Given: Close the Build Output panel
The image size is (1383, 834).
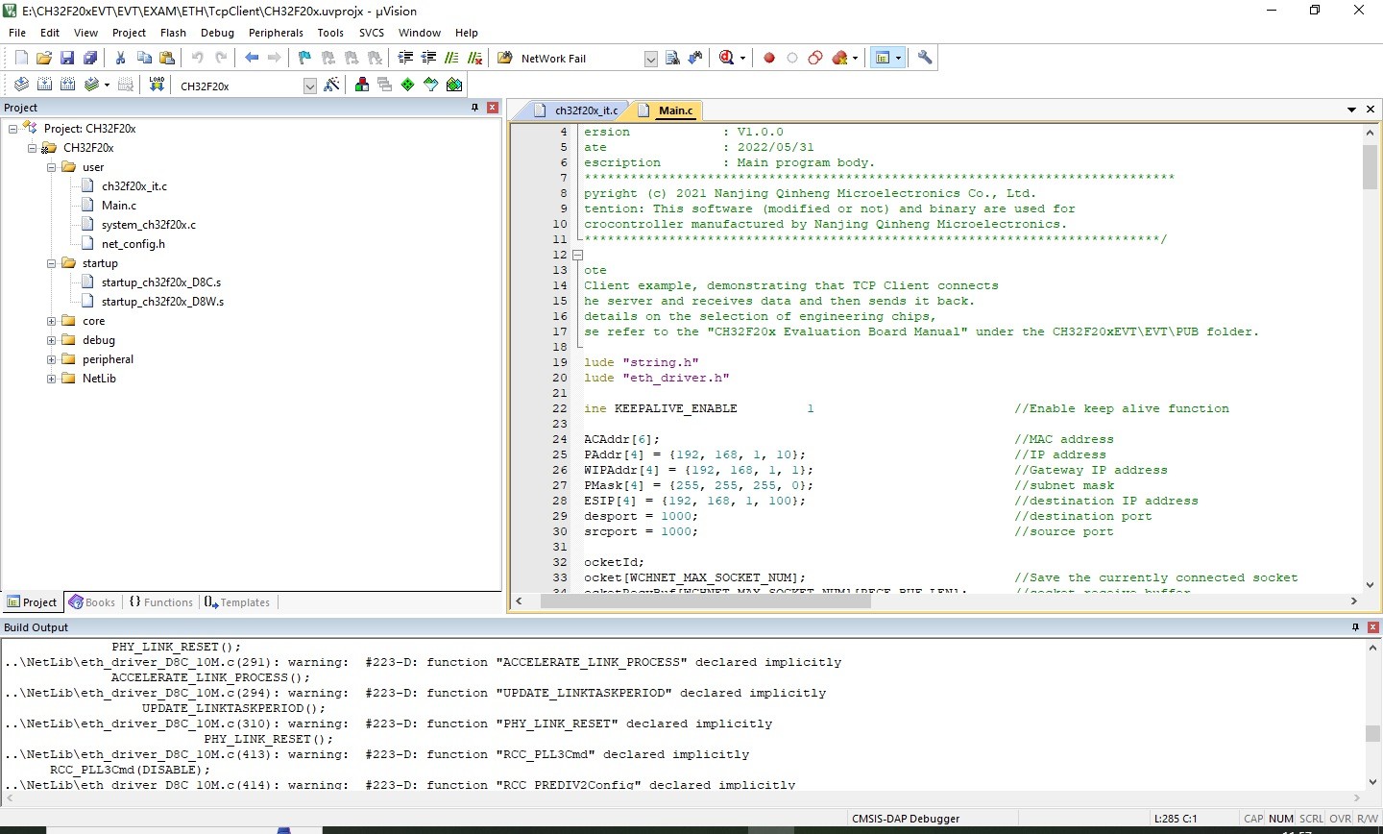Looking at the screenshot, I should [1373, 627].
